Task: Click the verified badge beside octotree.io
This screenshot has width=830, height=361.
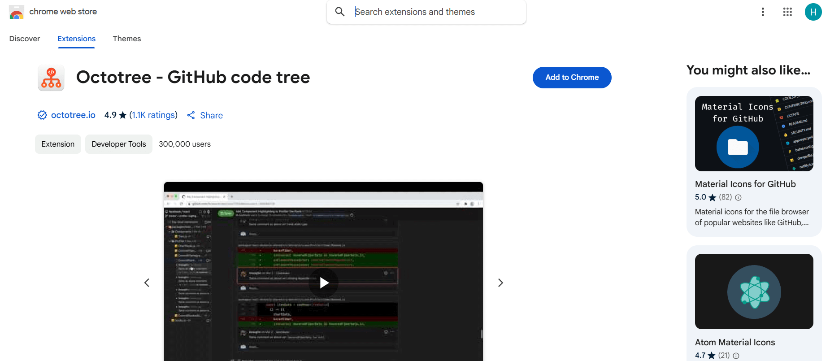Action: 42,115
